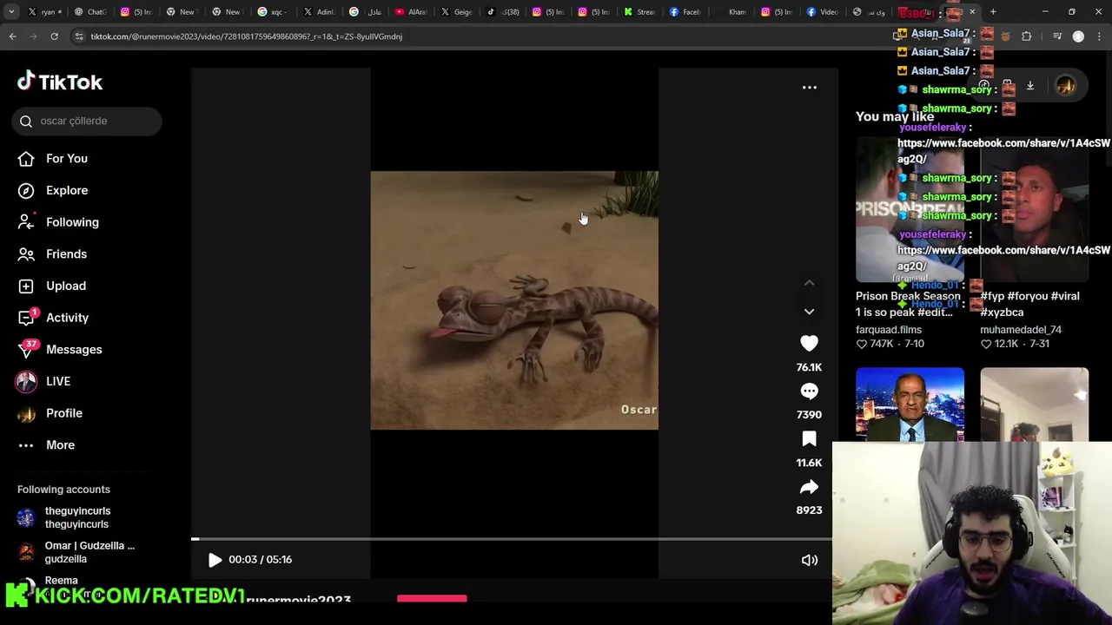Mute the video with speaker icon
This screenshot has width=1112, height=625.
809,560
